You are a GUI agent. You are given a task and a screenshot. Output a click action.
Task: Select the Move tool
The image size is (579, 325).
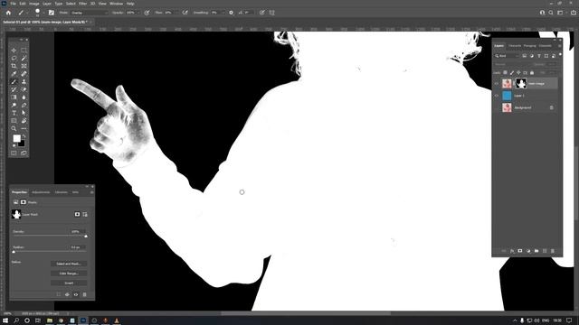(x=14, y=51)
